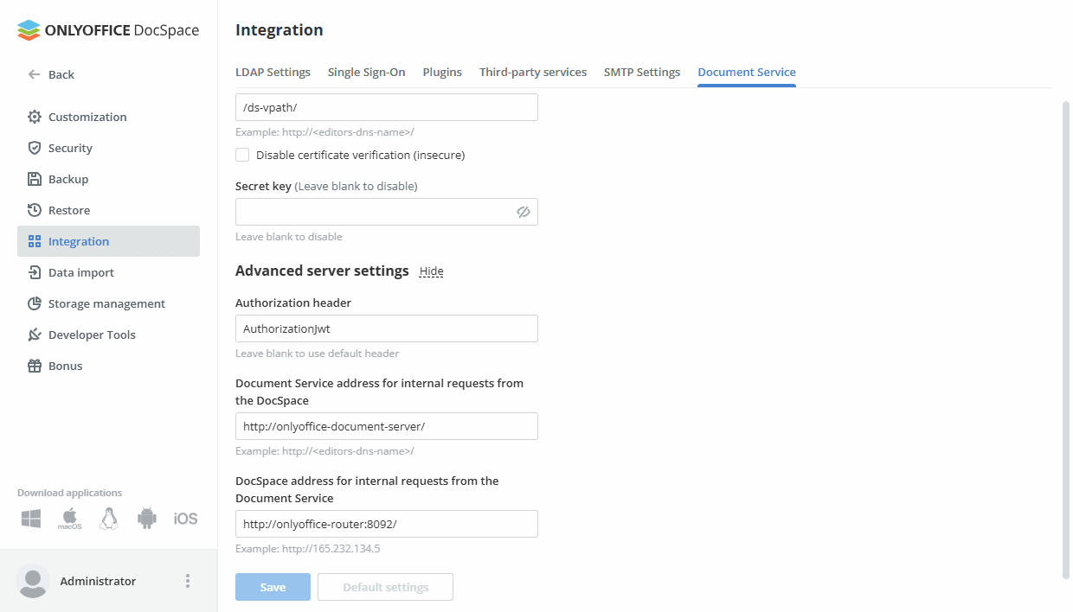Open the Single Sign-On tab
Image resolution: width=1073 pixels, height=612 pixels.
366,72
